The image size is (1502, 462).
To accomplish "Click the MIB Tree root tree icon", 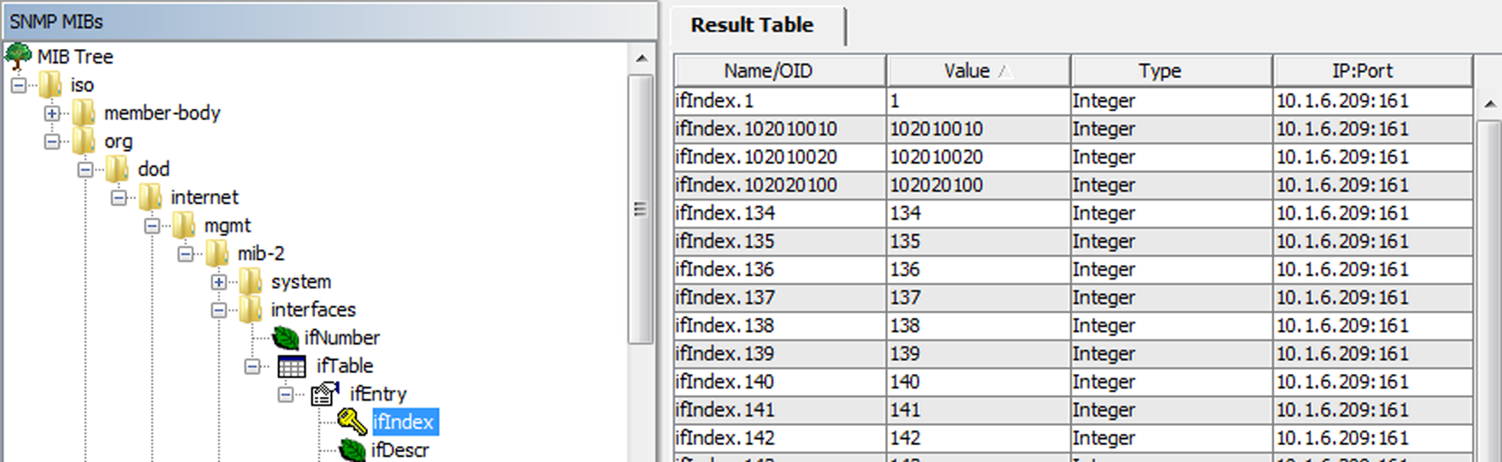I will (x=18, y=56).
